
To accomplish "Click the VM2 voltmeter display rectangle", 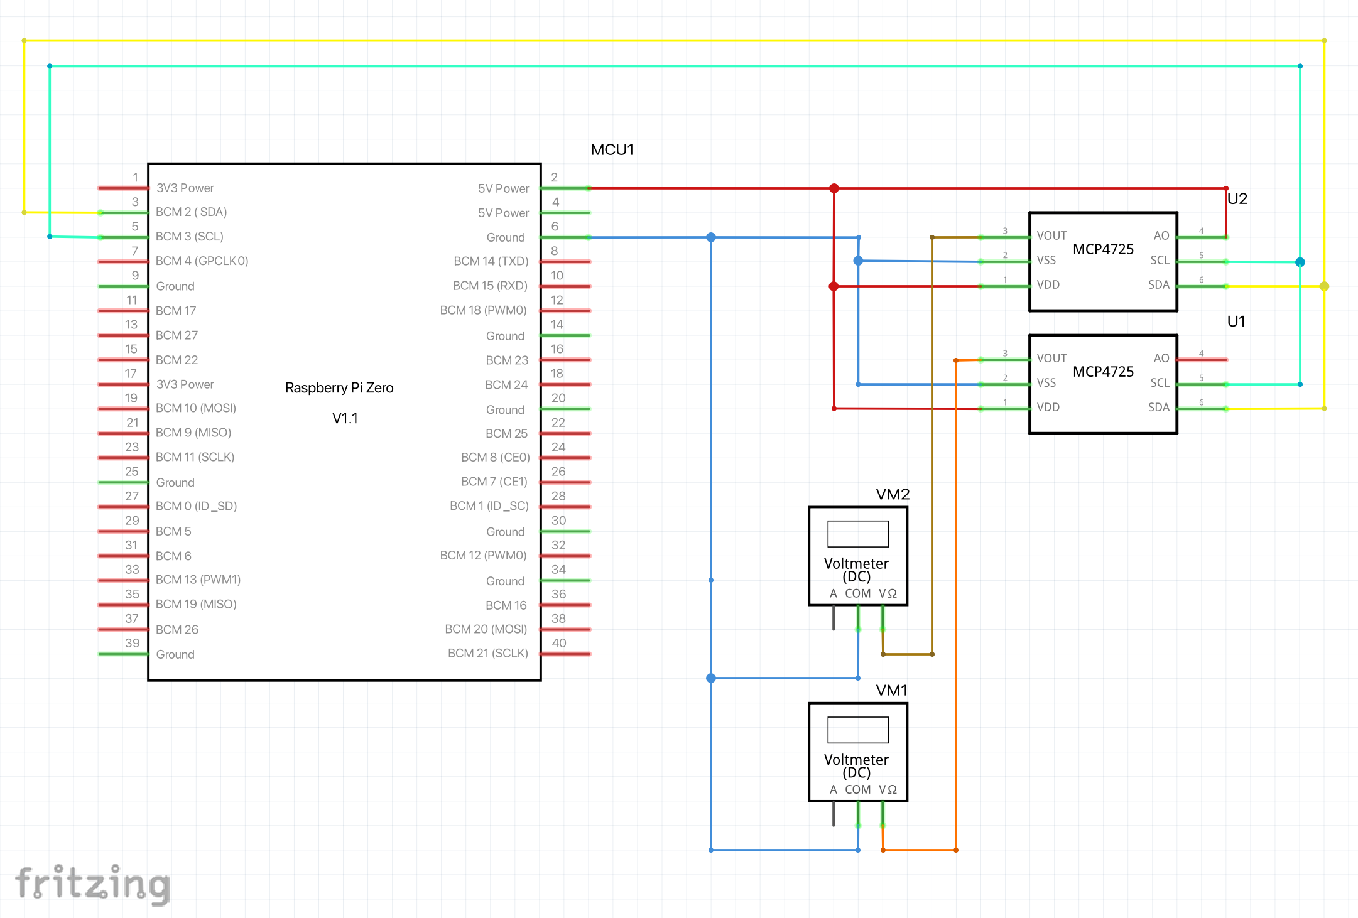I will coord(858,534).
